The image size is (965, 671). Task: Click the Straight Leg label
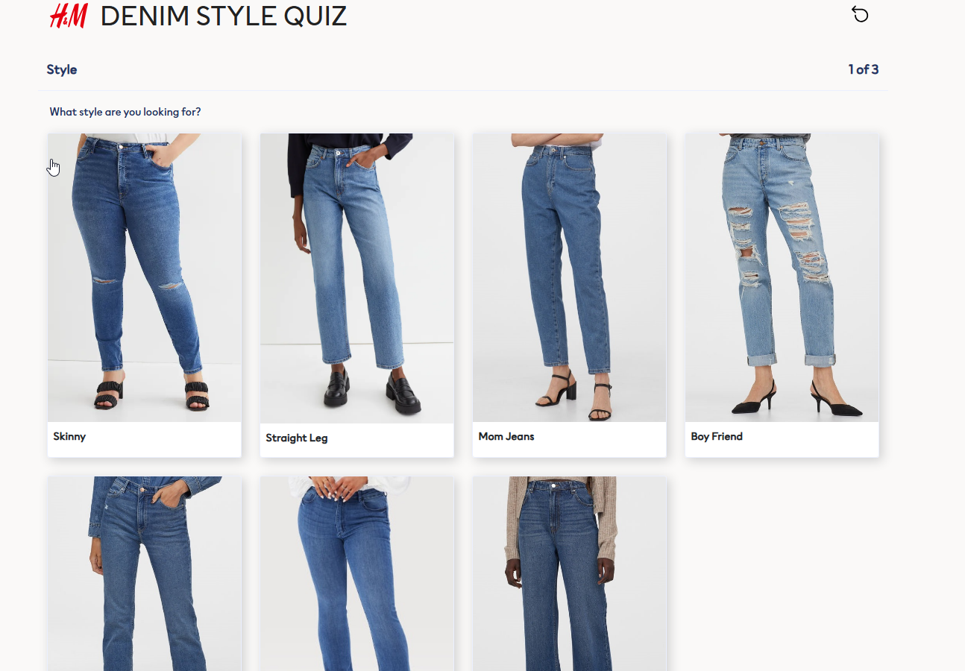pyautogui.click(x=297, y=438)
